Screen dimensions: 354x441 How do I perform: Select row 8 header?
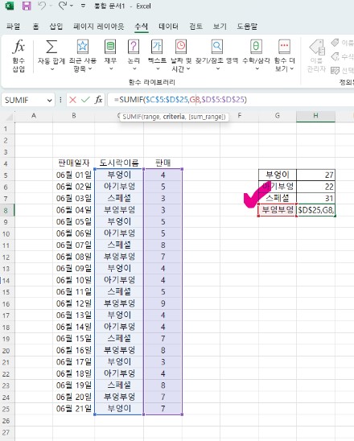click(x=6, y=210)
